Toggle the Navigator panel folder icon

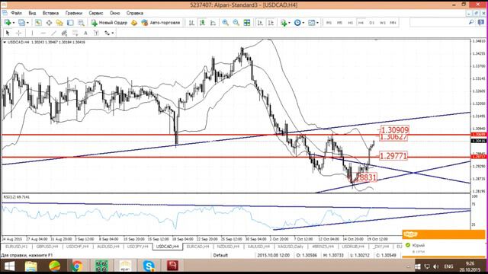click(x=59, y=23)
